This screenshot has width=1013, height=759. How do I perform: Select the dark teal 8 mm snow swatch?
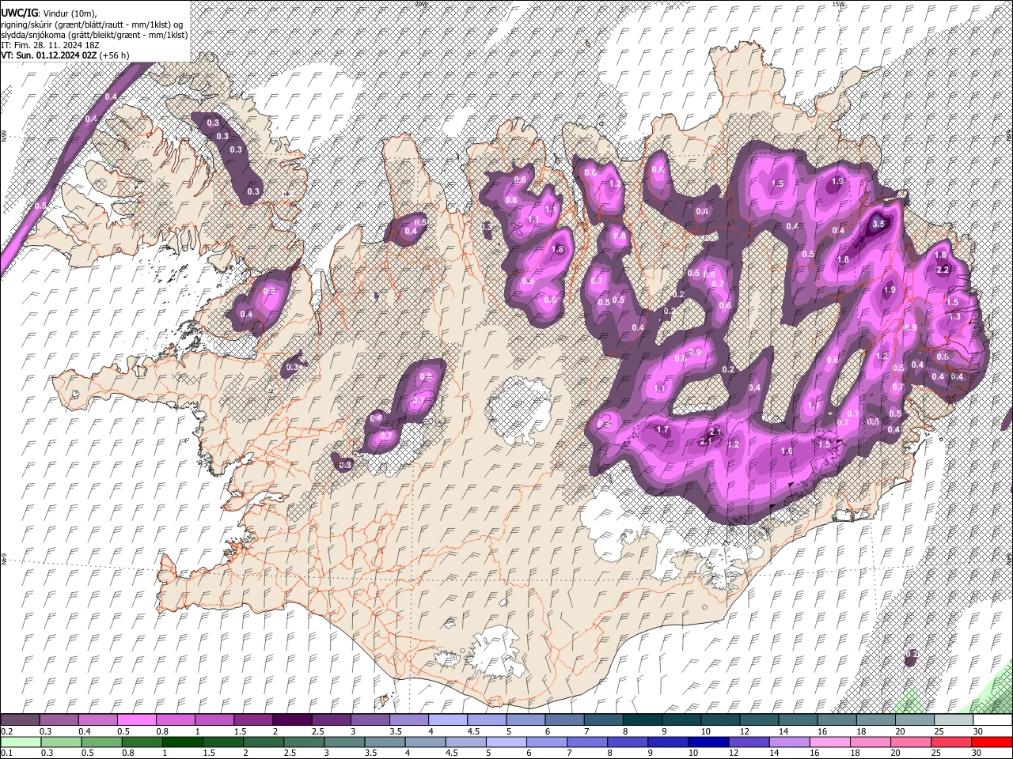641,720
